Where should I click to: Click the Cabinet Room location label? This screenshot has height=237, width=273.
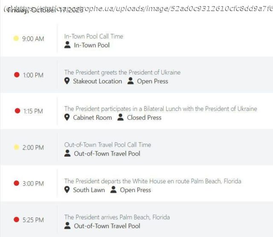pyautogui.click(x=92, y=117)
